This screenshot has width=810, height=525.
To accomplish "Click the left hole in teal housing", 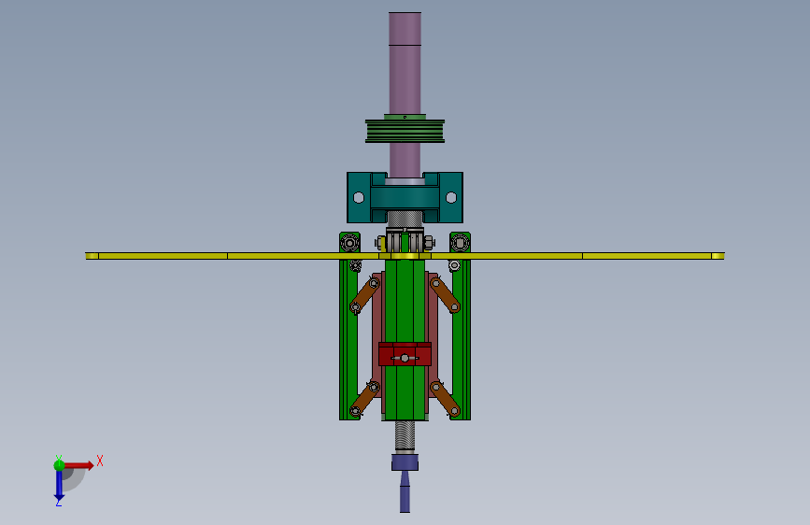I will pos(359,197).
